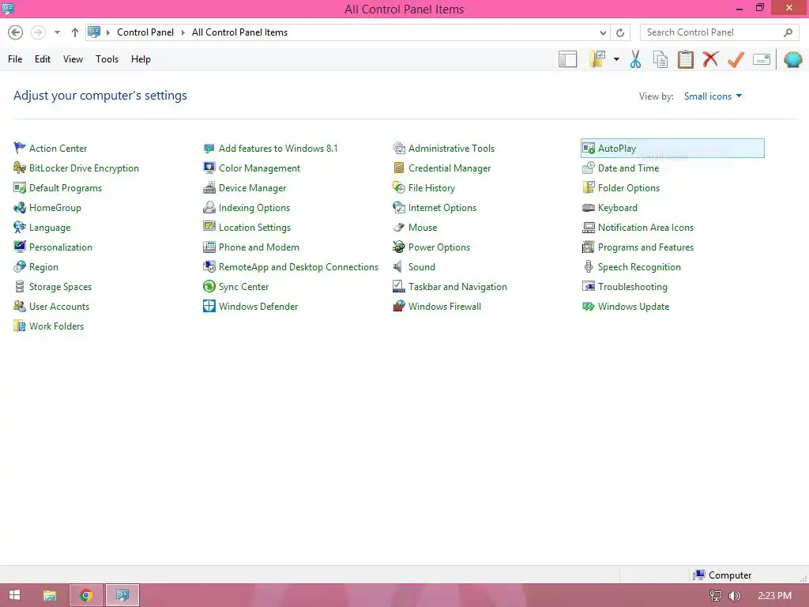Toggle the preview pane layout icon
This screenshot has width=809, height=607.
pyautogui.click(x=567, y=59)
